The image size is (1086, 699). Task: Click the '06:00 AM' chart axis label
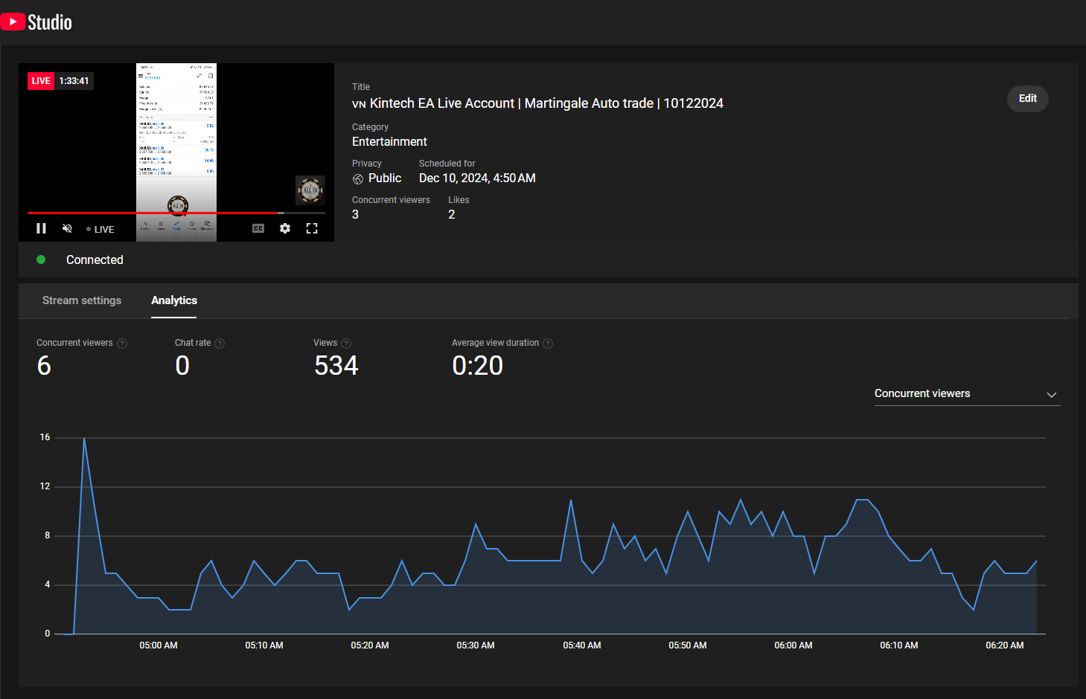(793, 645)
